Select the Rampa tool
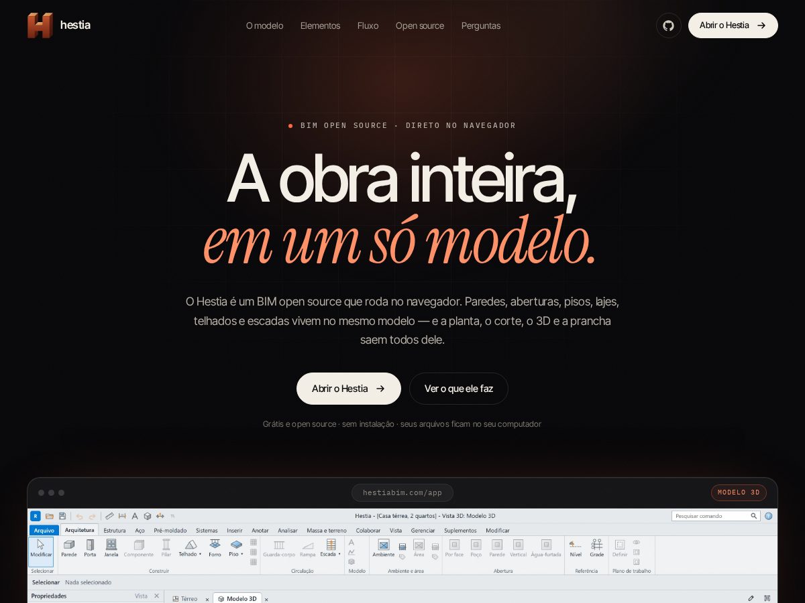This screenshot has width=805, height=603. [x=308, y=549]
